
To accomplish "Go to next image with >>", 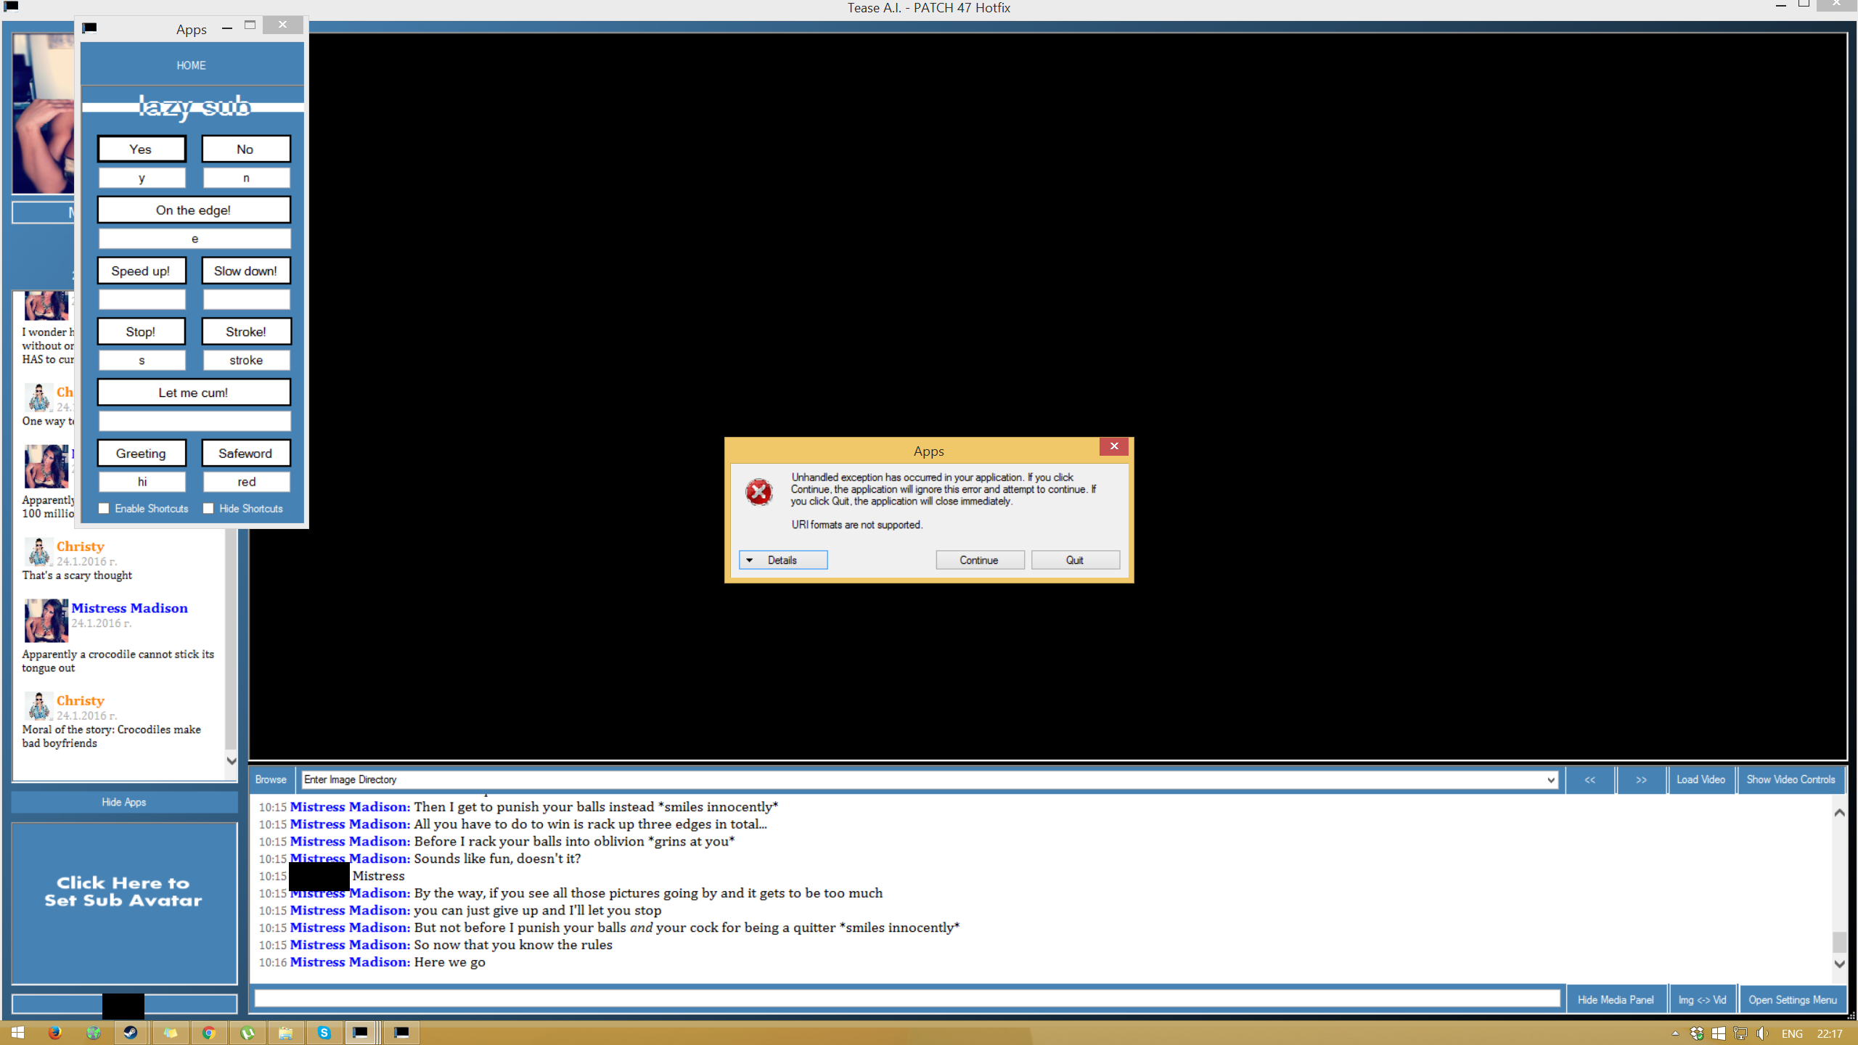I will tap(1642, 779).
